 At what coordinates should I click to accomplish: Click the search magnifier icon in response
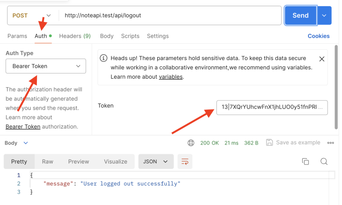pyautogui.click(x=324, y=161)
